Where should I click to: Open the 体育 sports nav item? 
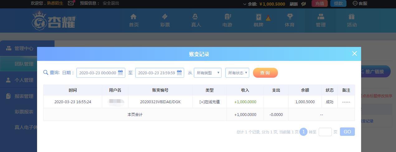(x=289, y=21)
